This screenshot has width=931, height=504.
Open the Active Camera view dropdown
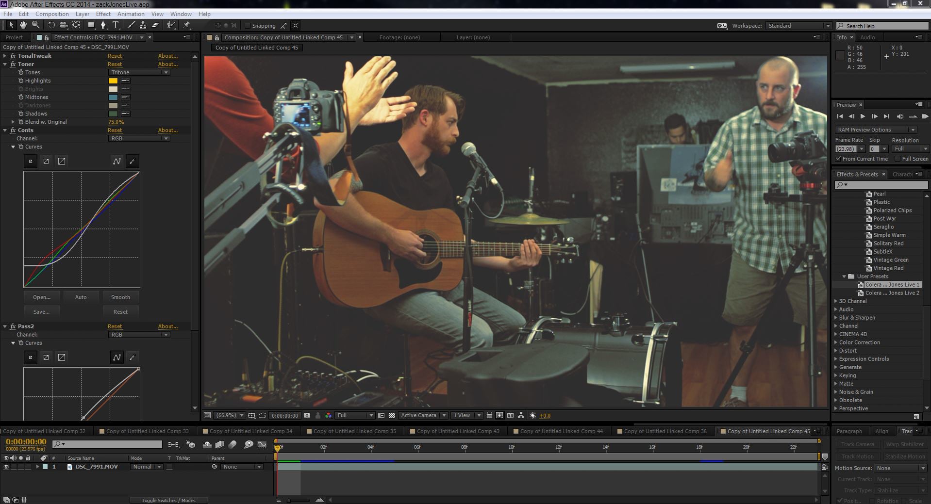point(422,415)
